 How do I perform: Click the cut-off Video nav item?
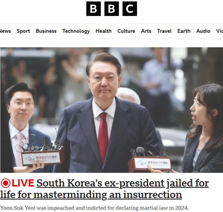tap(220, 31)
